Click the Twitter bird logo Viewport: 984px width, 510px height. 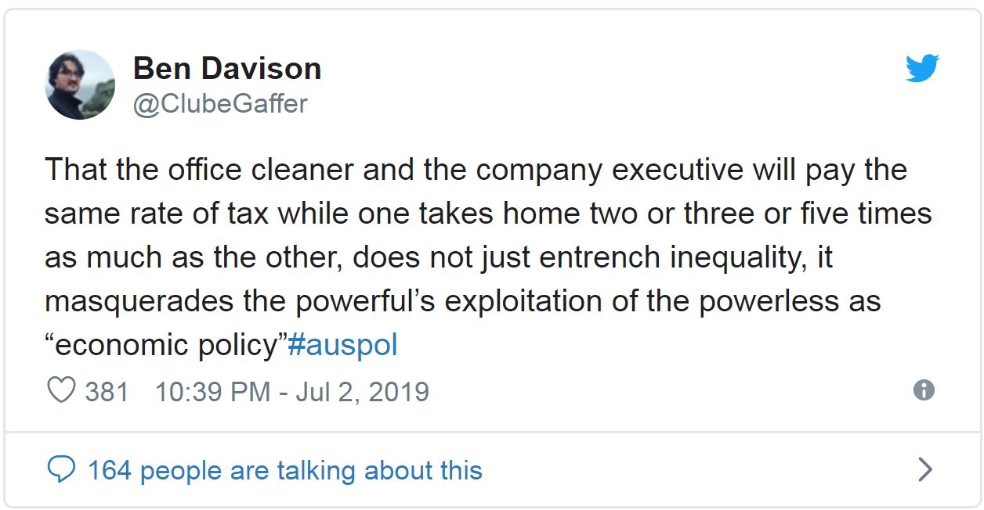922,69
